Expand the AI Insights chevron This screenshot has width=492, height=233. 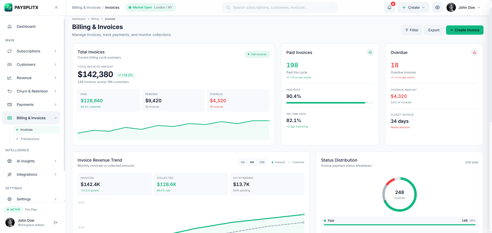pyautogui.click(x=55, y=161)
